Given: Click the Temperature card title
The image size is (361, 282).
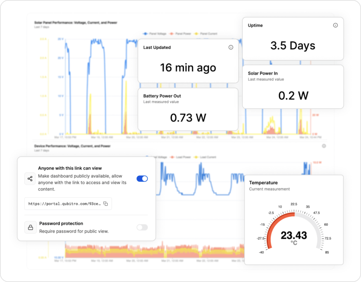Looking at the screenshot, I should pyautogui.click(x=263, y=183).
